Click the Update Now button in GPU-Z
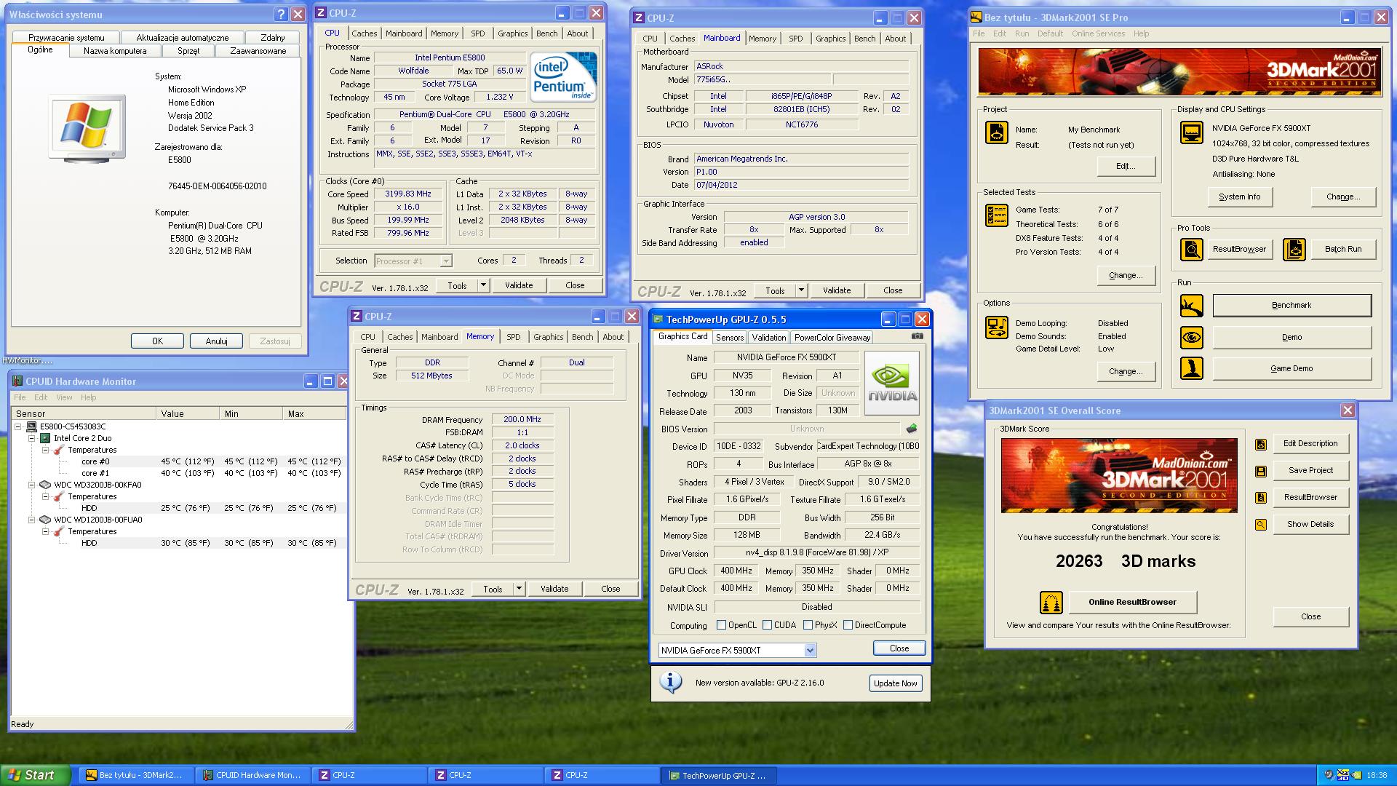 (896, 683)
